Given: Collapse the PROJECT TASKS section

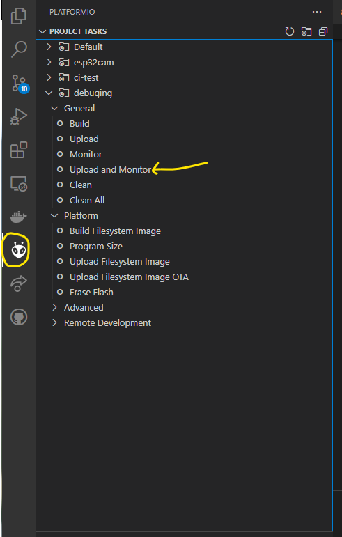Looking at the screenshot, I should tap(42, 31).
